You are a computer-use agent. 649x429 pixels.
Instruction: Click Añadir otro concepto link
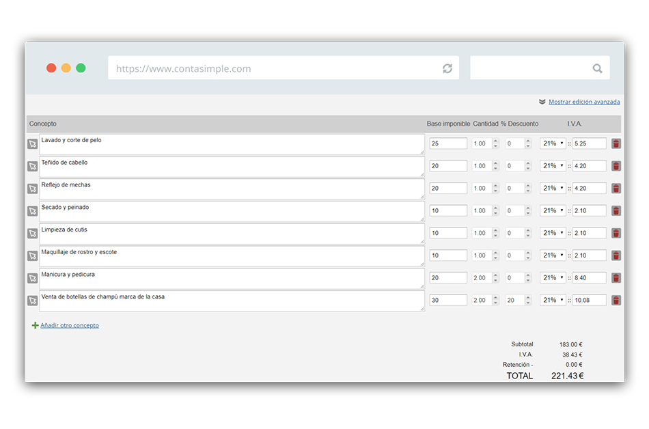(x=70, y=325)
